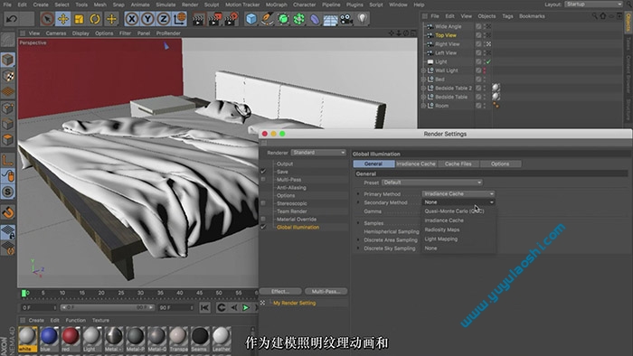The width and height of the screenshot is (633, 356).
Task: Click the S-shaped Viewport Solo icon
Action: pyautogui.click(x=7, y=192)
